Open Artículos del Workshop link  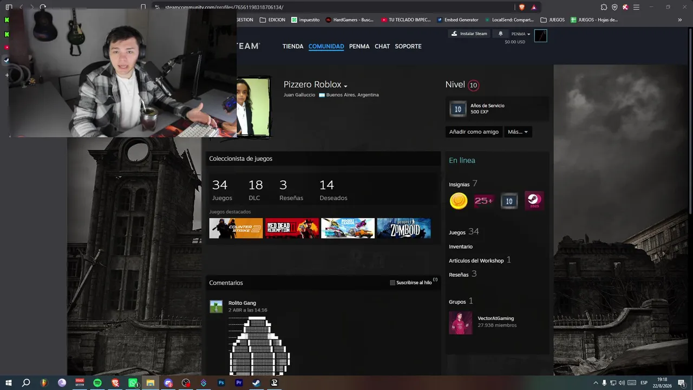pyautogui.click(x=476, y=261)
